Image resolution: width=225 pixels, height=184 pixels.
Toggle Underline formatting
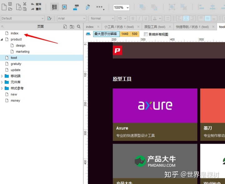(x=146, y=18)
